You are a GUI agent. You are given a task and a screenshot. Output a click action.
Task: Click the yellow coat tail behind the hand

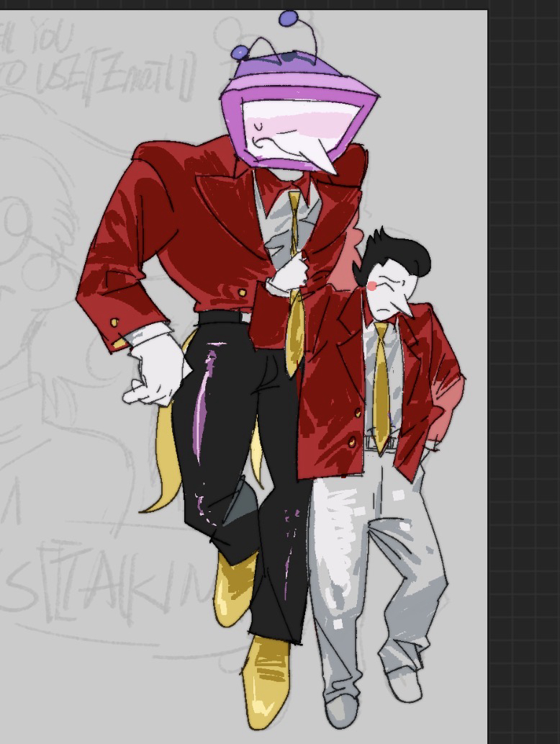(162, 461)
